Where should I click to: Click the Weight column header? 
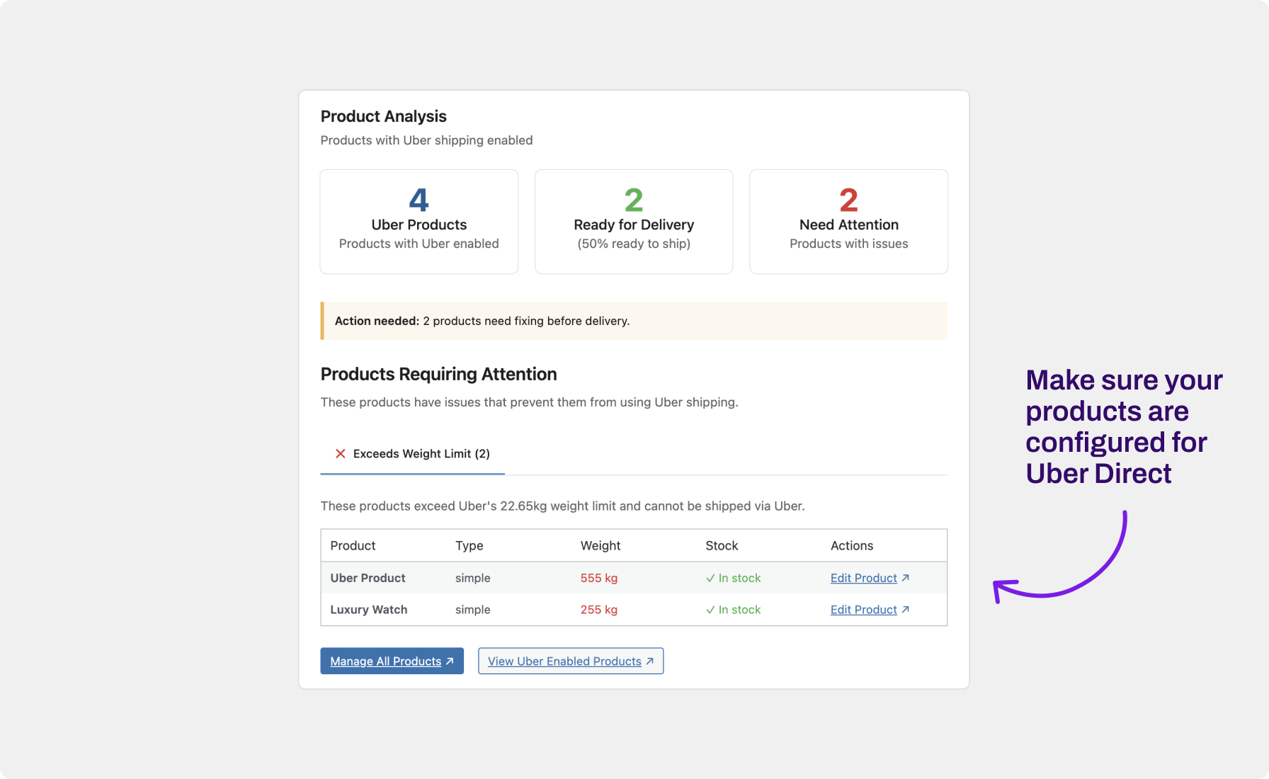point(600,545)
